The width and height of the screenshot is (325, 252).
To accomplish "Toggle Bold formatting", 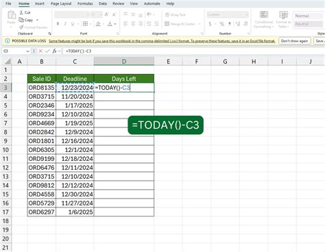I will [58, 24].
